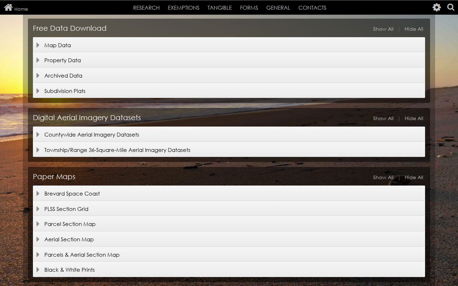Click the Parcel Section Map label
Viewport: 458px width, 286px height.
click(70, 224)
